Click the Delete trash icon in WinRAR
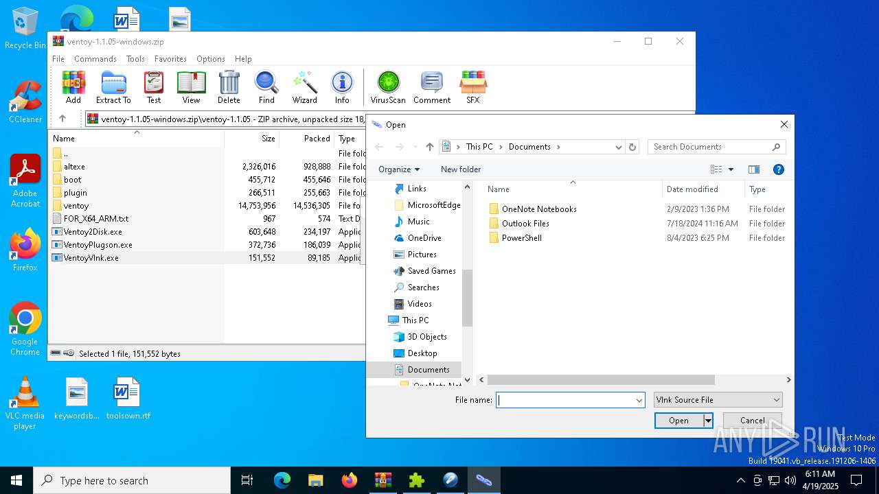Screen dimensions: 879x494 coord(229,87)
